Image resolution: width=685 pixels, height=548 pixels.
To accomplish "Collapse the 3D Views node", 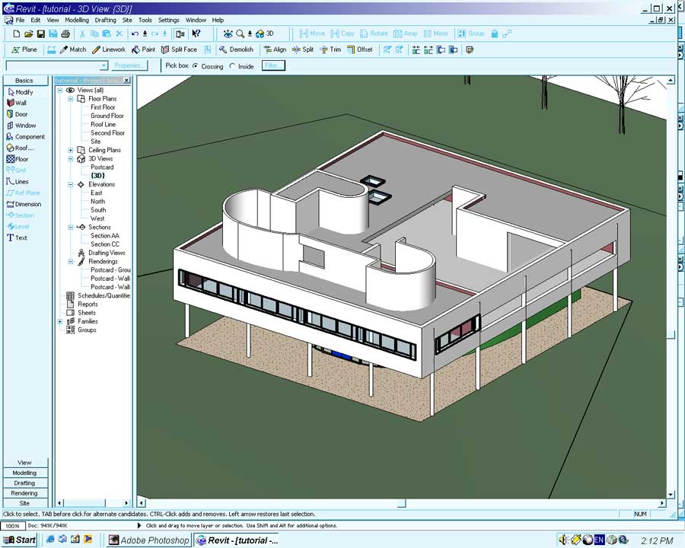I will click(x=70, y=158).
